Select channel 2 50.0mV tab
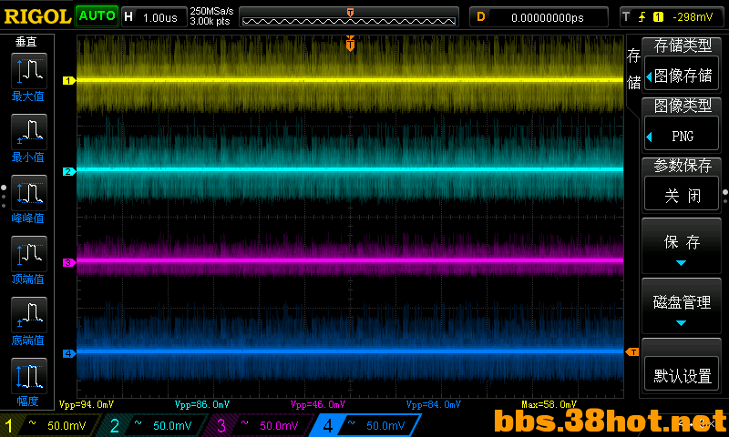The width and height of the screenshot is (729, 437). 153,425
